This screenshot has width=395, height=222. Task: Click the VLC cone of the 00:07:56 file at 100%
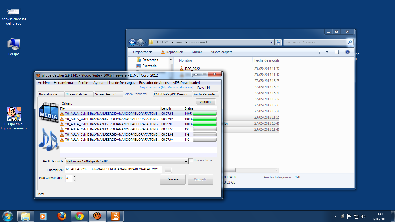click(62, 114)
